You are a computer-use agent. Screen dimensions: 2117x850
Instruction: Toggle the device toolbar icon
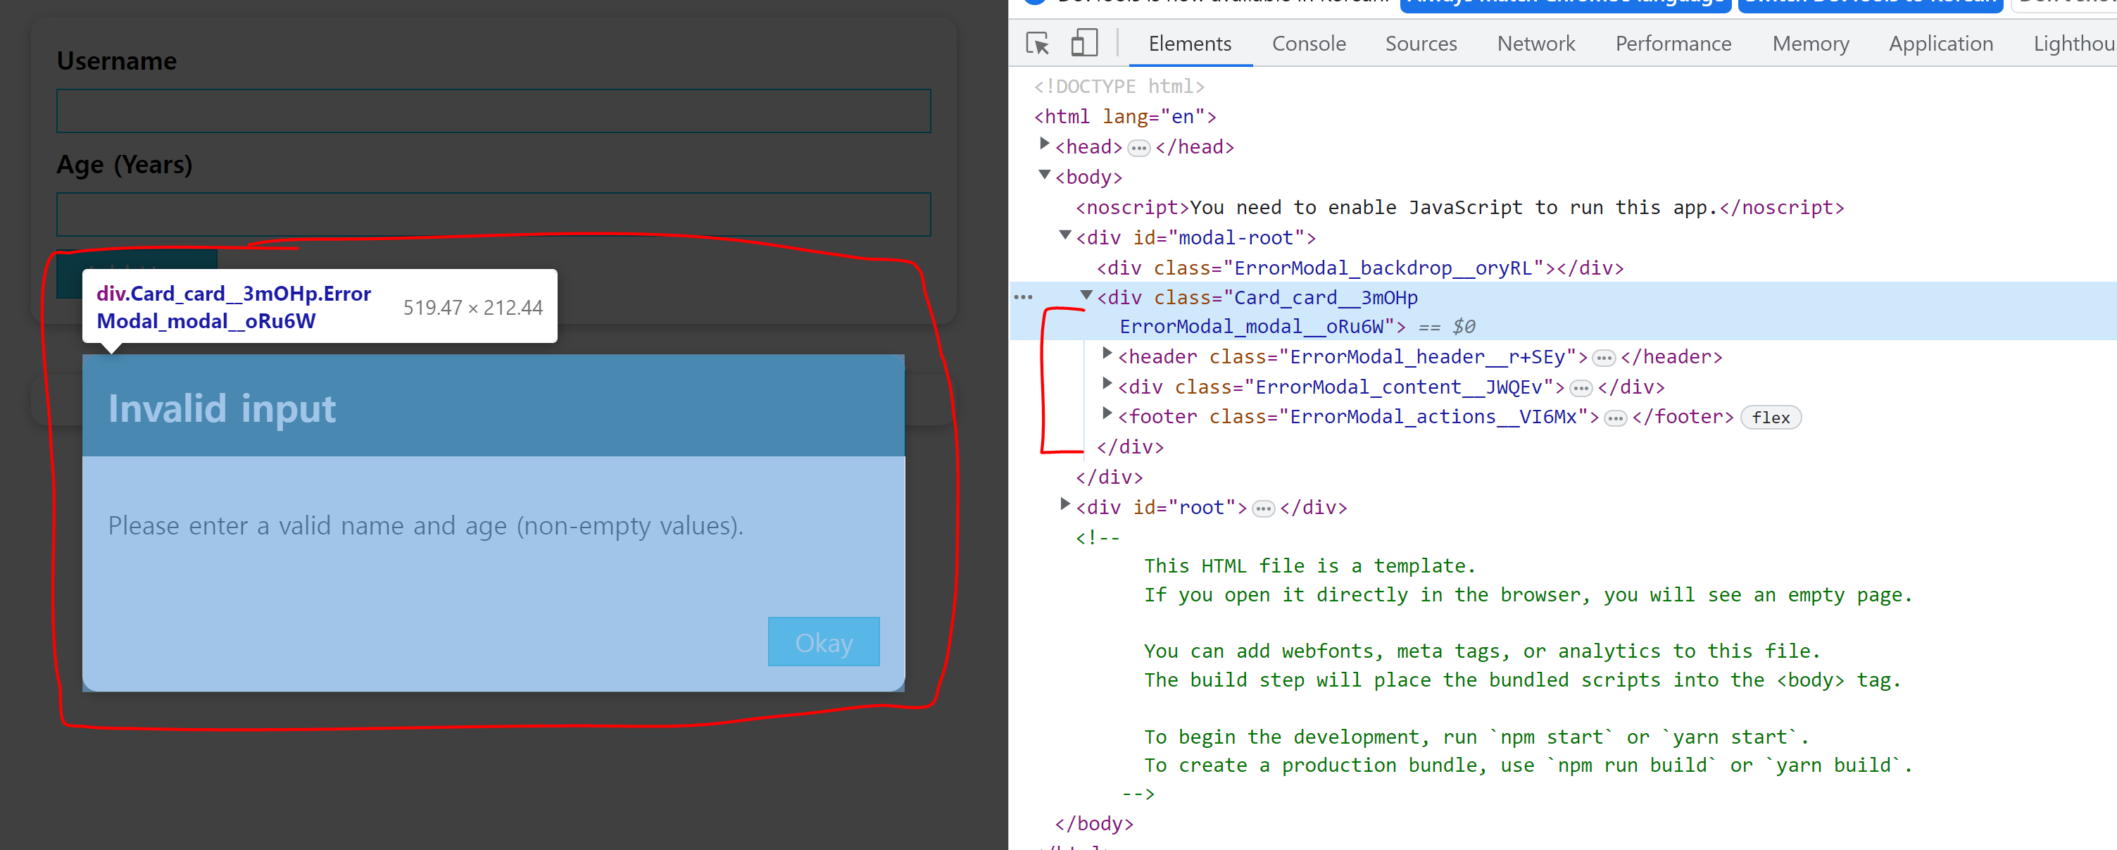tap(1084, 43)
